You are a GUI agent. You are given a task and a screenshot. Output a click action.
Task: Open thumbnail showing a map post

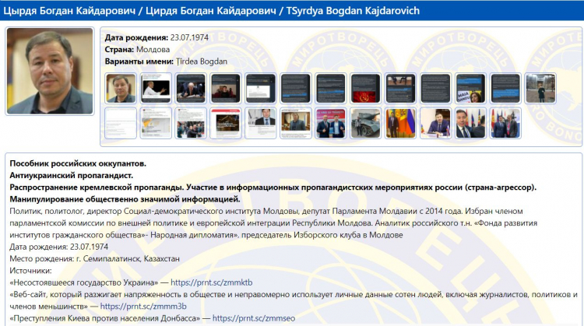[x=156, y=123]
